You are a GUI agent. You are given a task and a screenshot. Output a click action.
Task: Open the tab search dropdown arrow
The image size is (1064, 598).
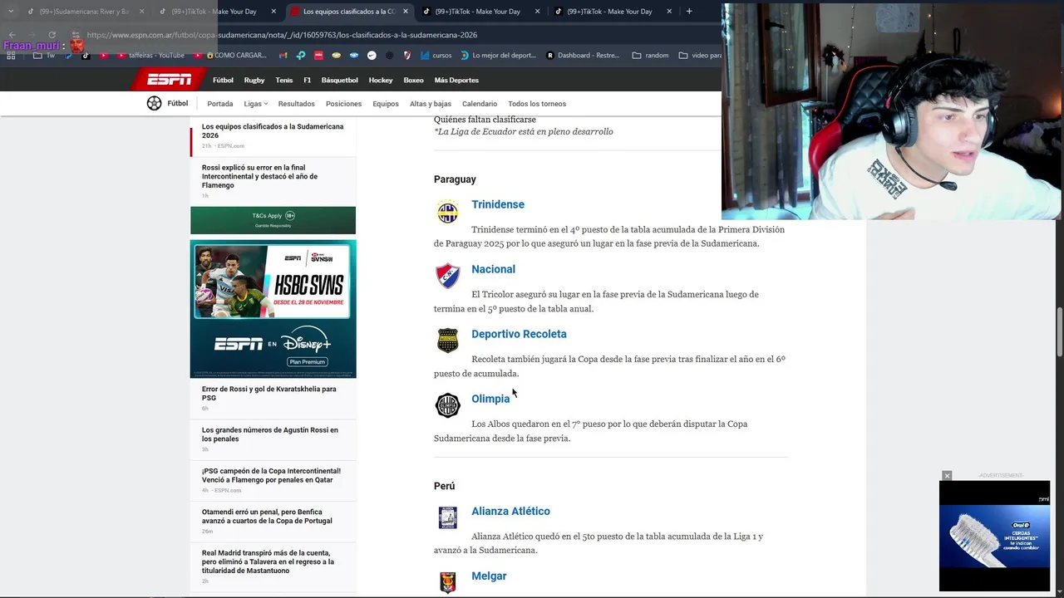(x=11, y=12)
